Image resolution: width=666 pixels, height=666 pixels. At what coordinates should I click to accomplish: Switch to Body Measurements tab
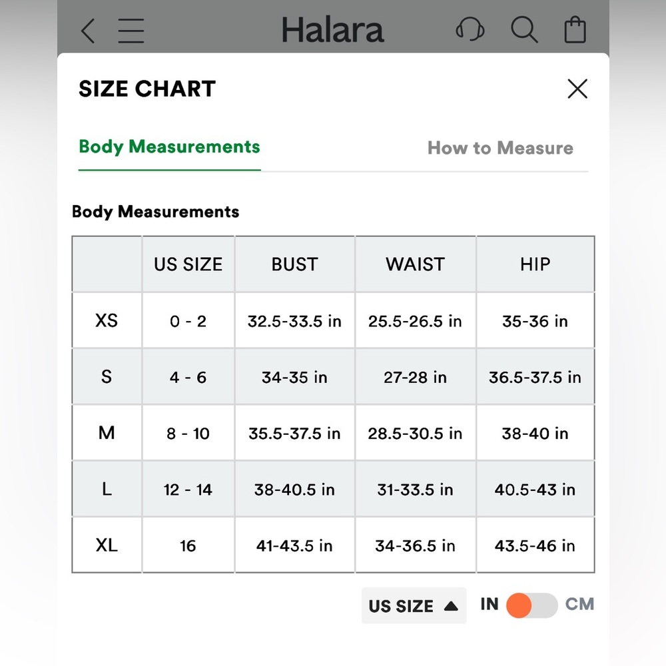pos(169,147)
